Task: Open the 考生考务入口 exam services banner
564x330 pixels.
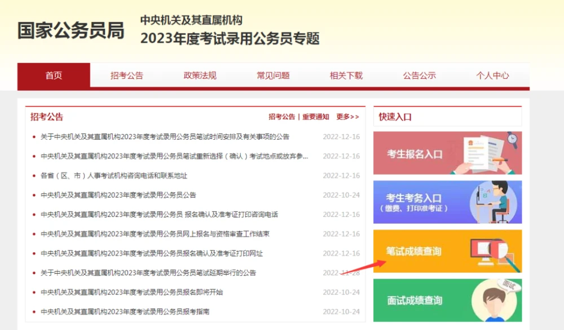Action: (447, 202)
